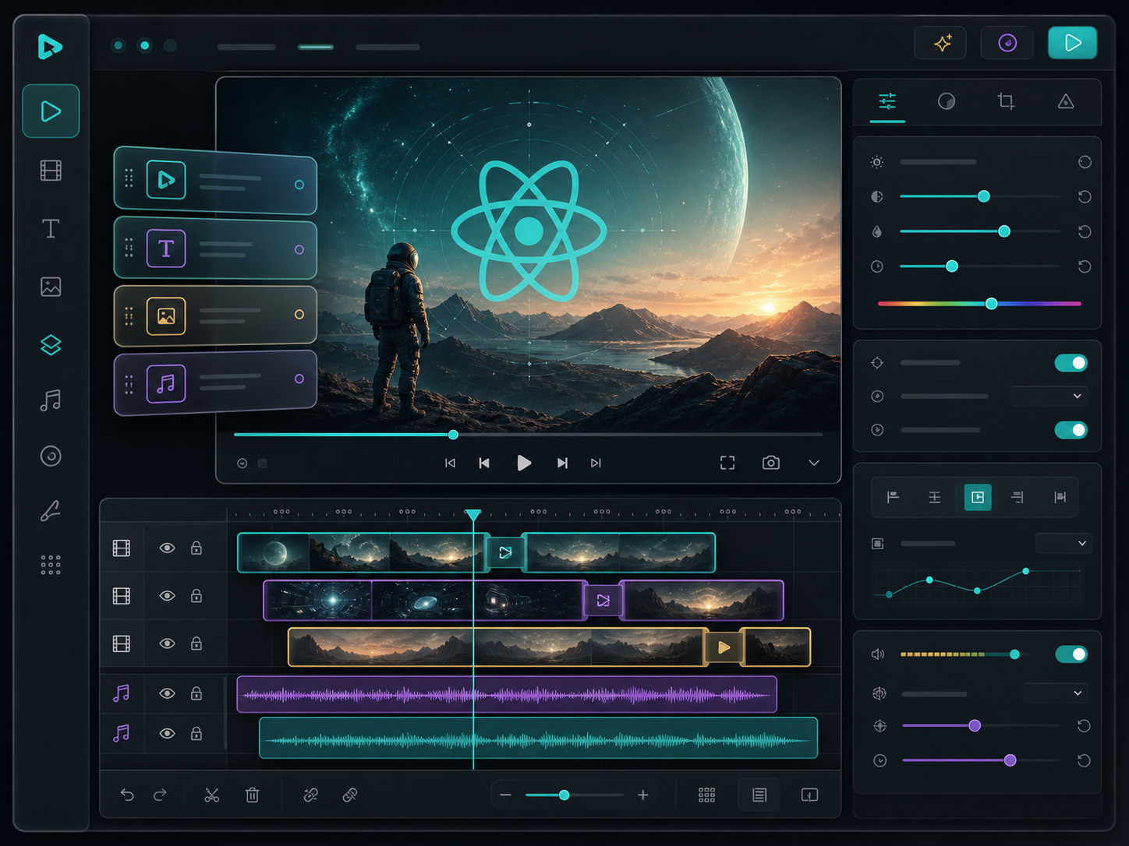Open the dropdown in the effects panel
1129x846 pixels.
1049,396
